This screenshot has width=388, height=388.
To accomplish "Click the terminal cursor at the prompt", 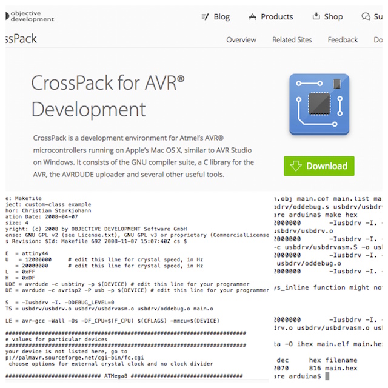I will tap(327, 376).
